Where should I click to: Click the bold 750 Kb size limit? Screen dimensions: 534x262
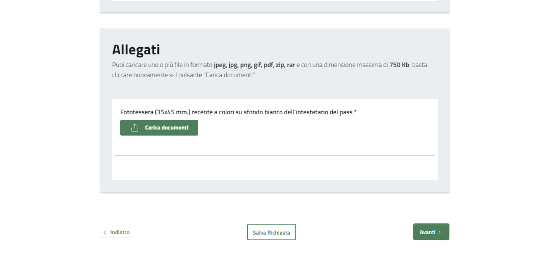click(x=399, y=65)
